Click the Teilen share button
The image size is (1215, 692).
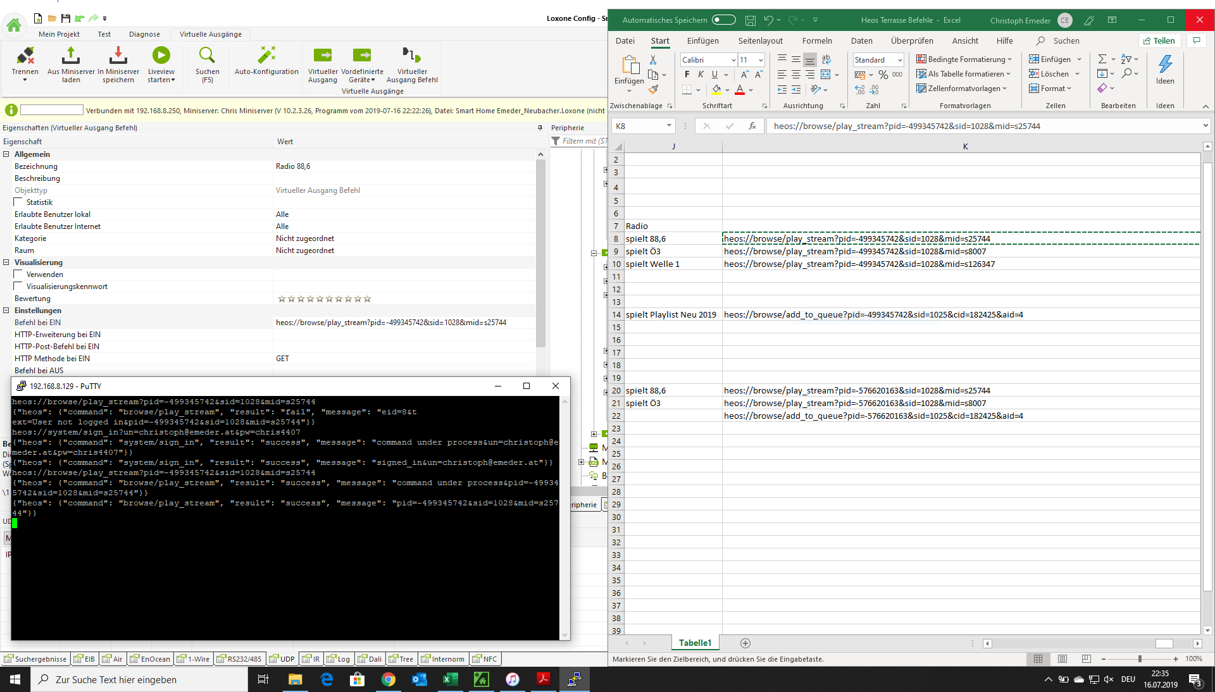click(x=1159, y=41)
